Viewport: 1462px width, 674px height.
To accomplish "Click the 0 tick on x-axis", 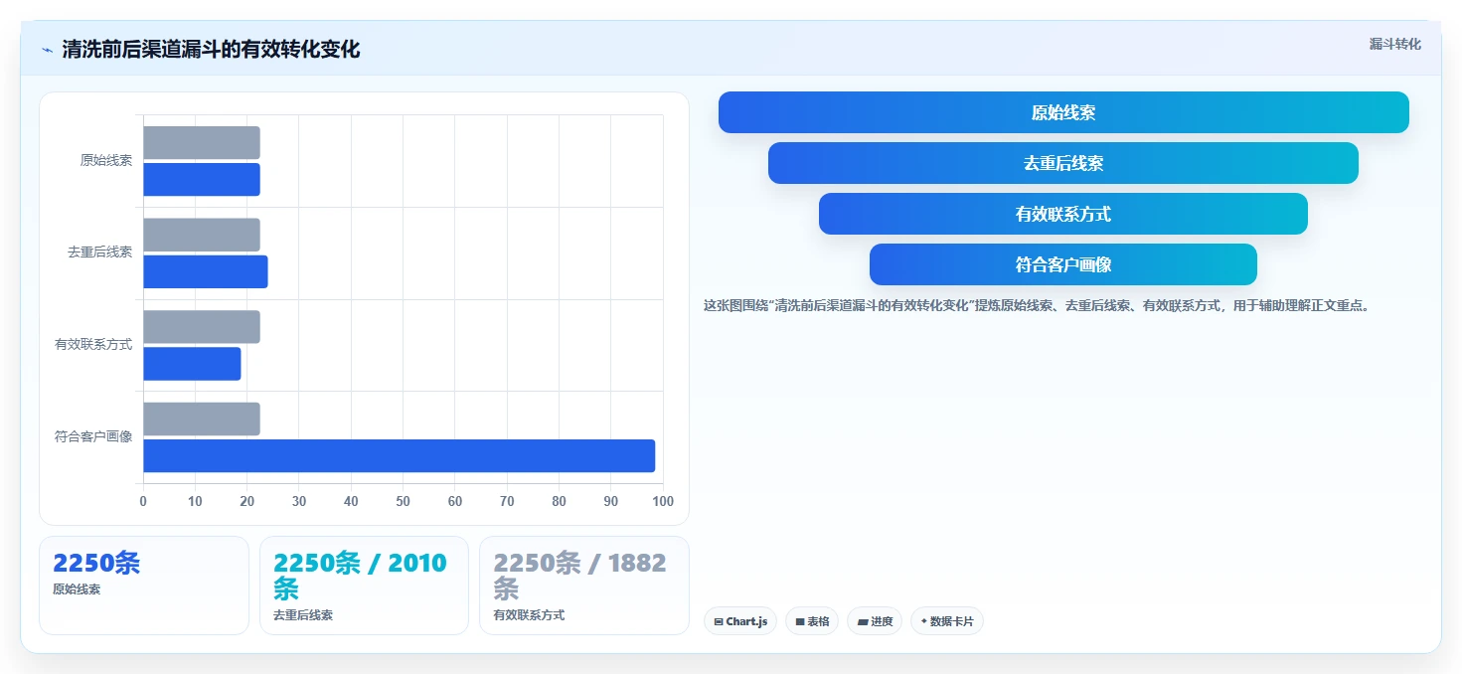I will tap(143, 501).
